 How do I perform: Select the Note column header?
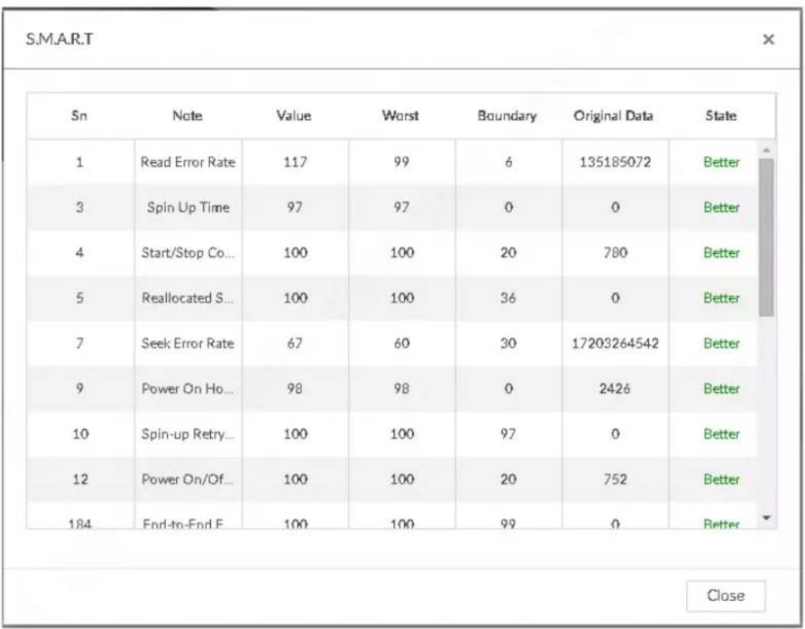point(188,116)
